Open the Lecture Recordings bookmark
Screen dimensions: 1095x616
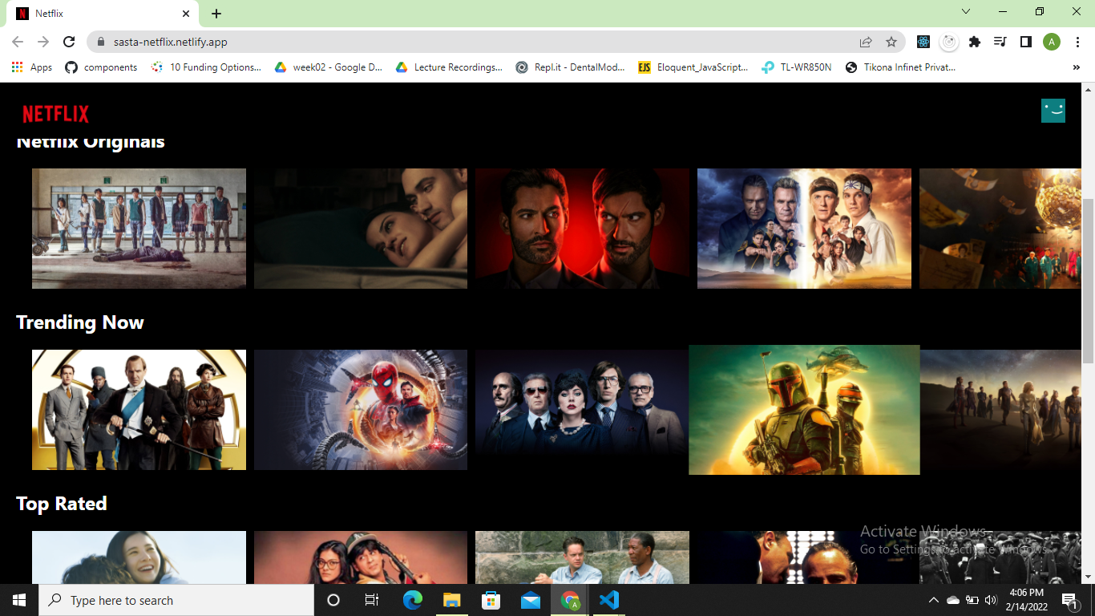click(x=449, y=67)
